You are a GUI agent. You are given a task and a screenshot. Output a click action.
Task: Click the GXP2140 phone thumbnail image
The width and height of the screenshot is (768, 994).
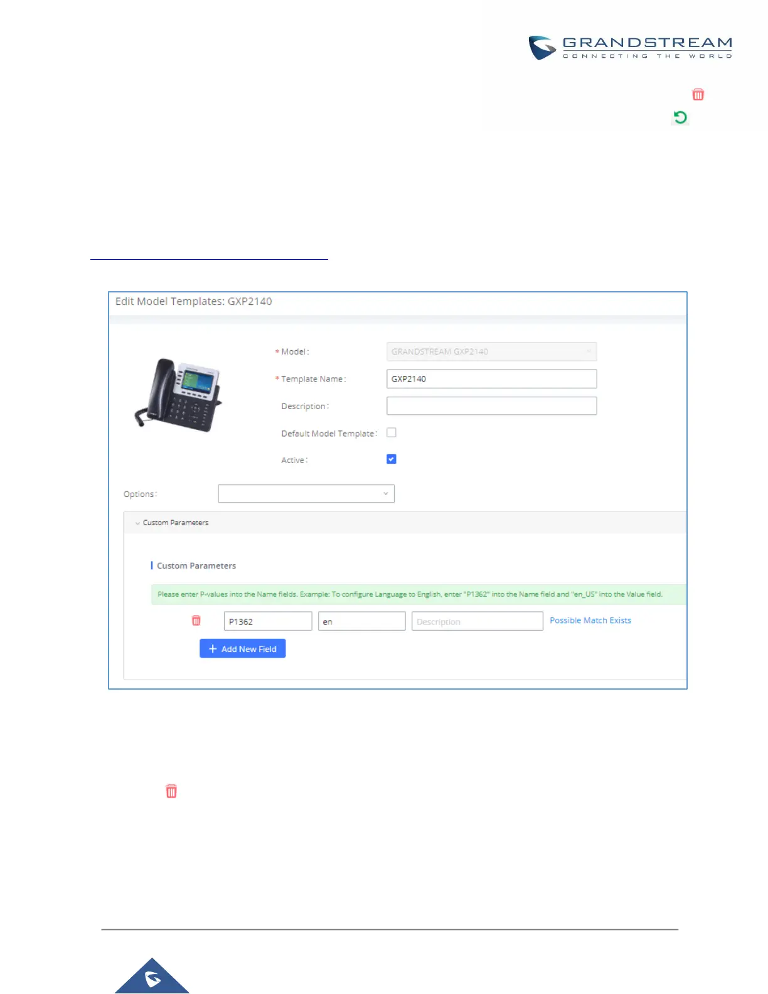[179, 394]
